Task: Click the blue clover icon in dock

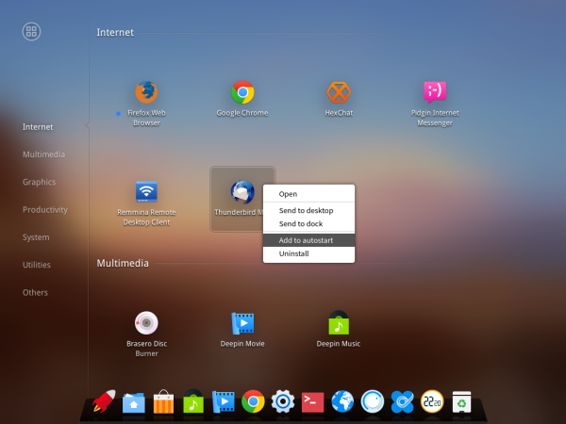Action: click(x=402, y=401)
